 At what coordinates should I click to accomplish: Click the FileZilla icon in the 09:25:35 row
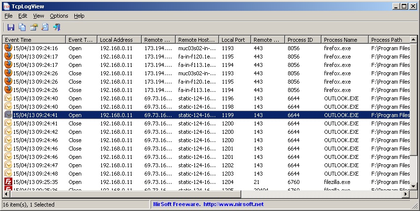click(x=8, y=182)
